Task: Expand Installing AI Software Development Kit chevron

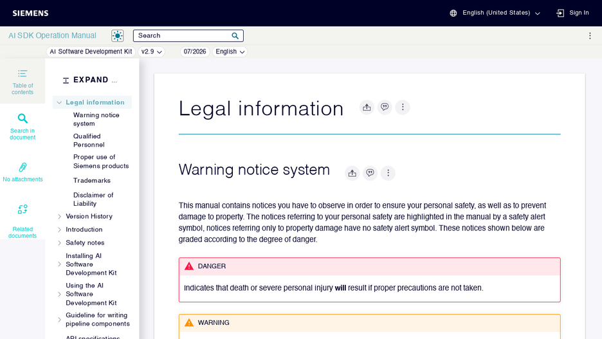Action: 59,264
